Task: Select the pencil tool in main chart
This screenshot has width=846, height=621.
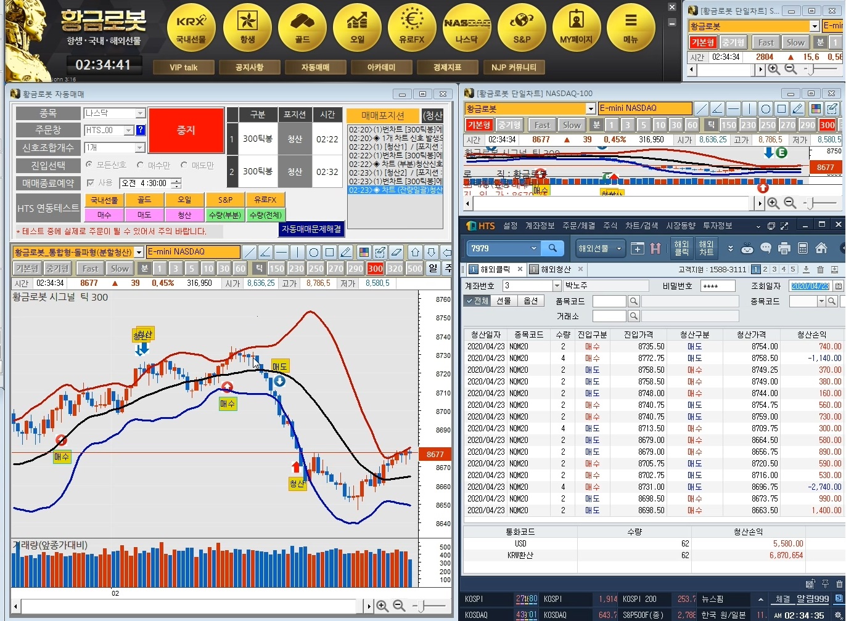Action: pyautogui.click(x=345, y=252)
